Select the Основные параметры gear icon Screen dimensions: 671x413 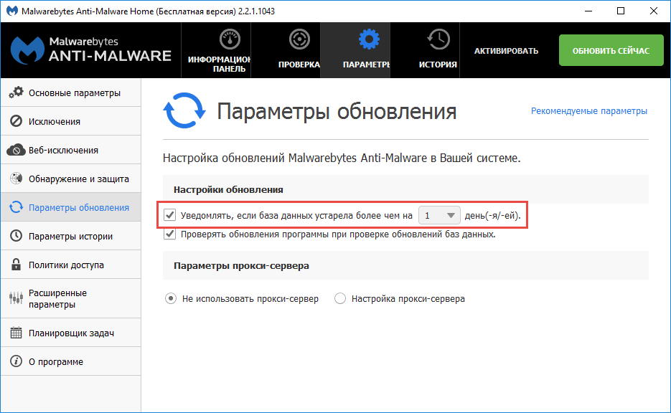[16, 92]
